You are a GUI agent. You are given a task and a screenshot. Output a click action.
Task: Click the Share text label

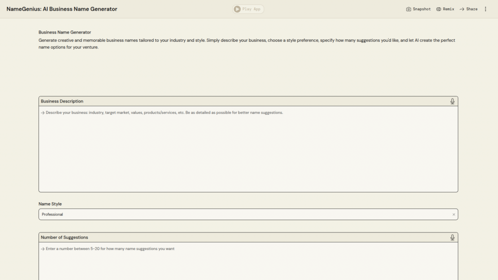coord(472,9)
